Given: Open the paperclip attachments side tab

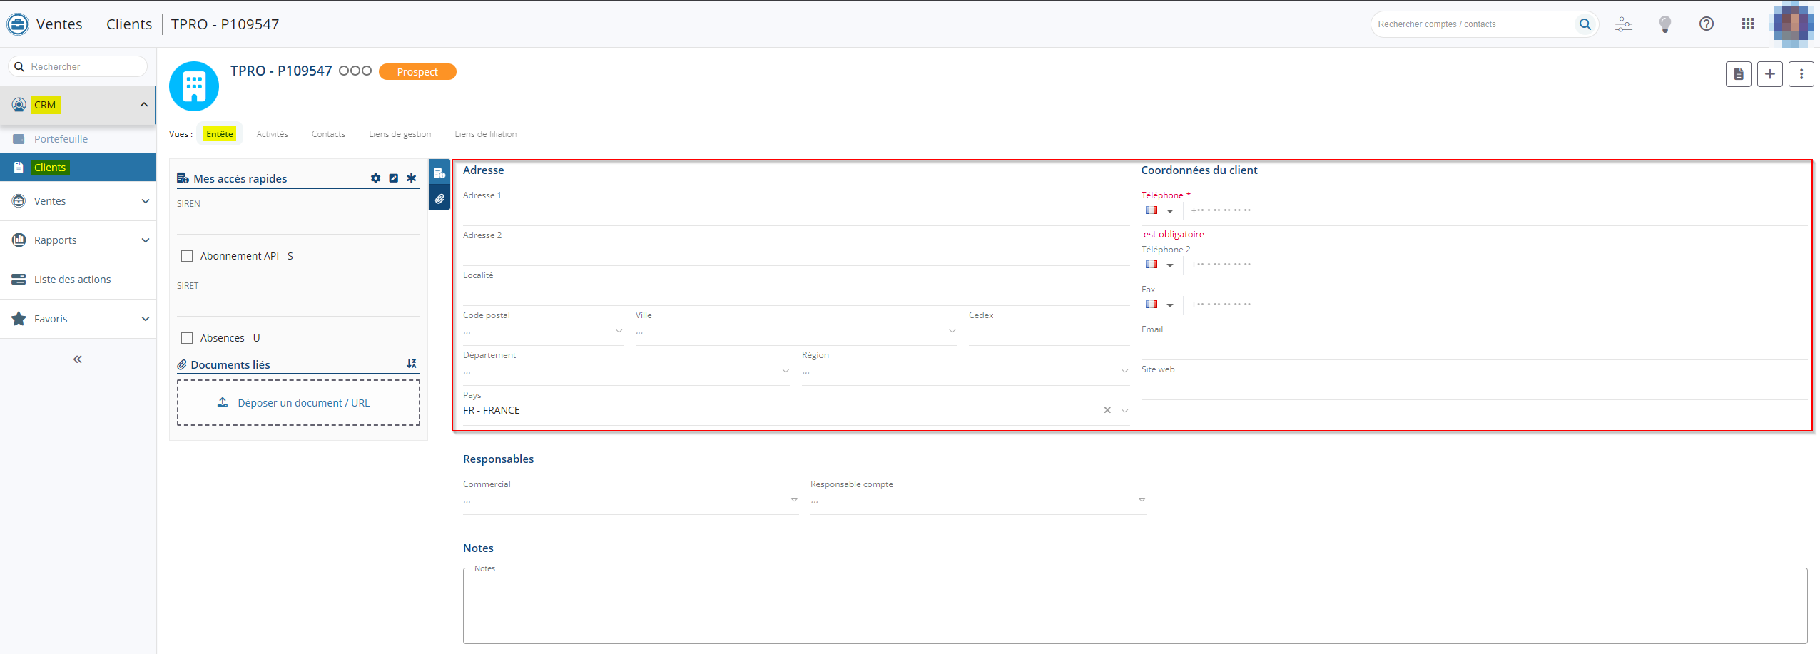Looking at the screenshot, I should pos(439,199).
